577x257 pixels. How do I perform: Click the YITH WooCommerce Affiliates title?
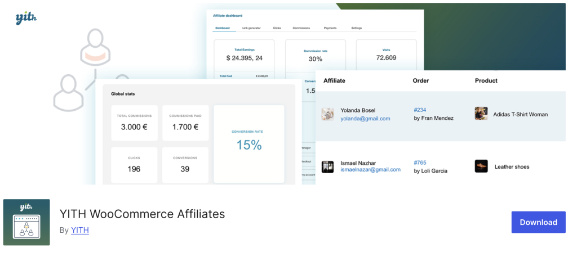[142, 214]
